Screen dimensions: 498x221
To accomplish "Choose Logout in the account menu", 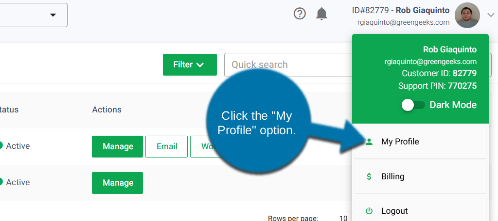I will (x=394, y=211).
